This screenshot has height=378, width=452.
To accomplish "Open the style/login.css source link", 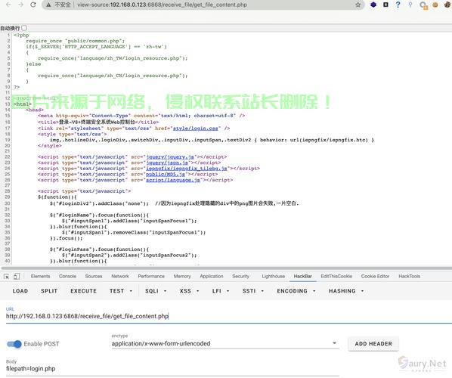I will (x=196, y=129).
